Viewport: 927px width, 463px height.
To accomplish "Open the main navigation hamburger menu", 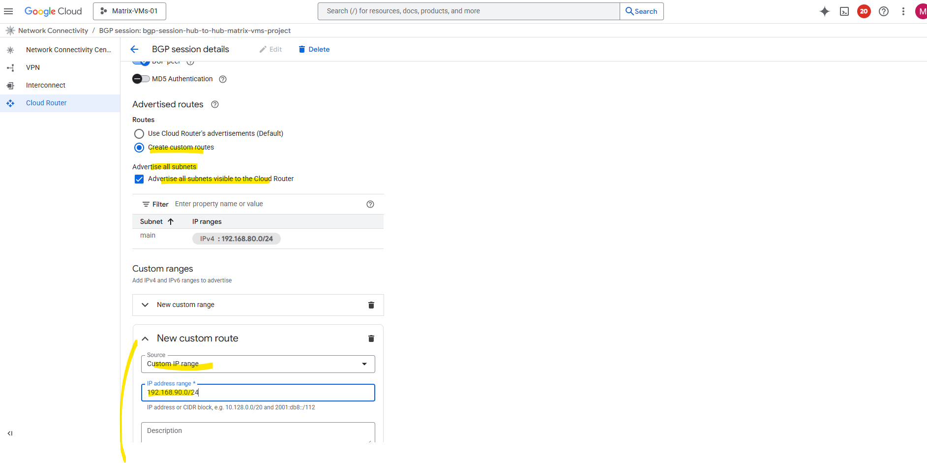I will [8, 11].
